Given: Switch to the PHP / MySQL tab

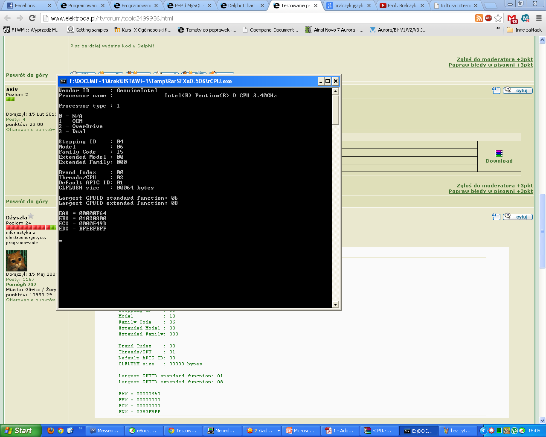Looking at the screenshot, I should tap(189, 6).
